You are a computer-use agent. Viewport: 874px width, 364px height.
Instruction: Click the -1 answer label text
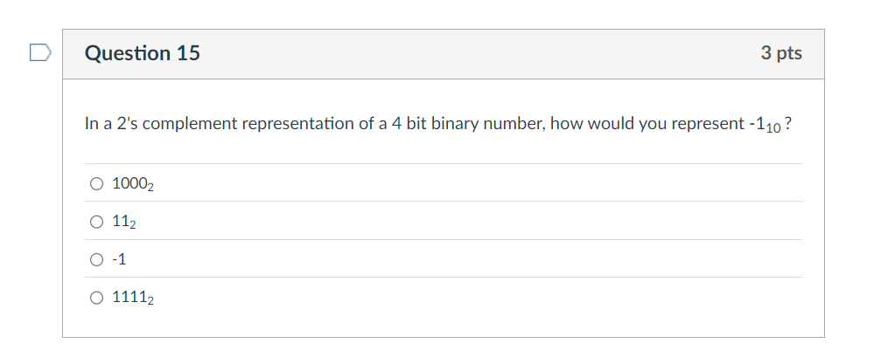click(x=119, y=259)
